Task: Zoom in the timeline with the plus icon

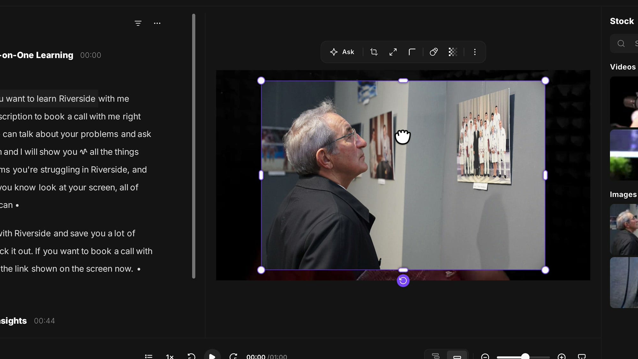Action: (x=562, y=356)
